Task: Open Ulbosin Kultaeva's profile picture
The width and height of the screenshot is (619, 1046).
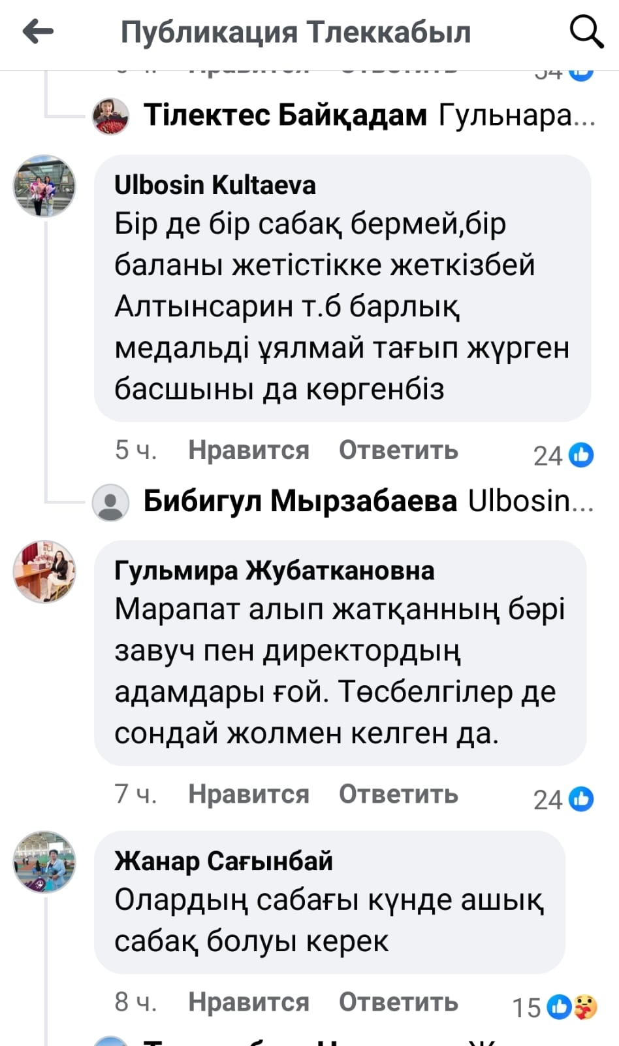Action: pyautogui.click(x=44, y=186)
